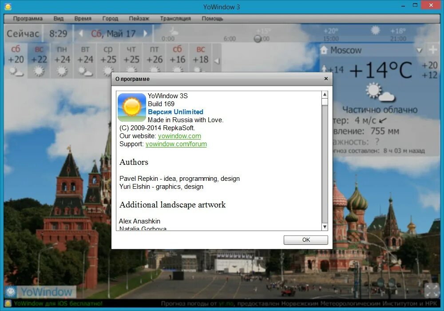Screen dimensions: 444x311
Task: Click the Pavel Repkin author line
Action: tap(179, 179)
